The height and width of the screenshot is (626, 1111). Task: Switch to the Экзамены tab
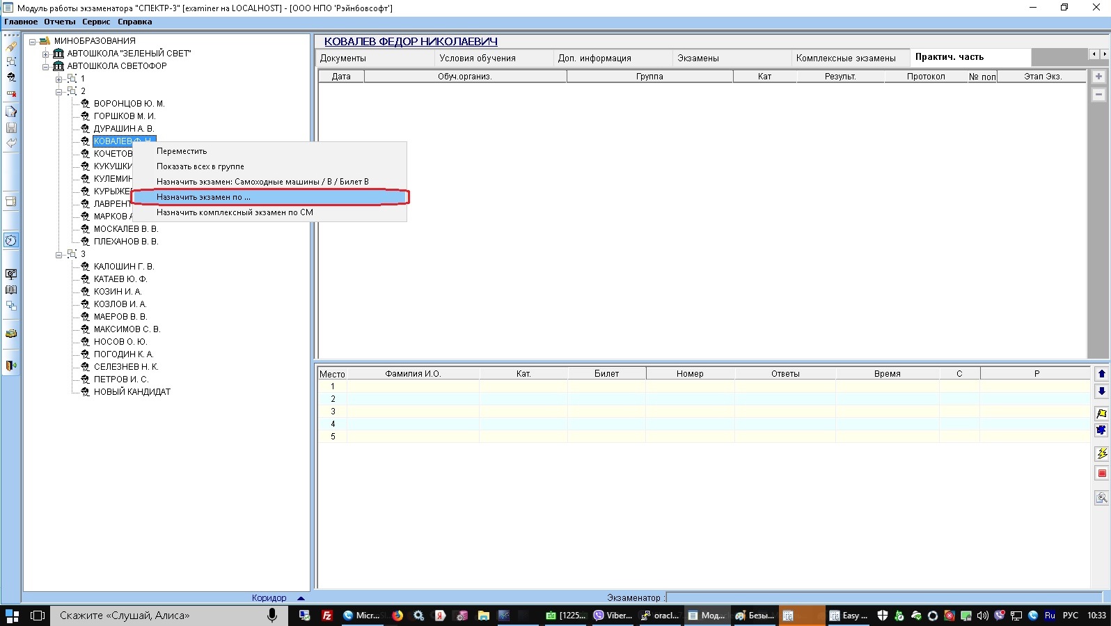(732, 58)
